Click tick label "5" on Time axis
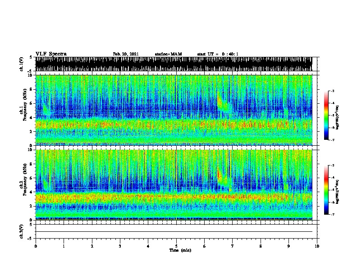357x276 pixels. [176, 246]
